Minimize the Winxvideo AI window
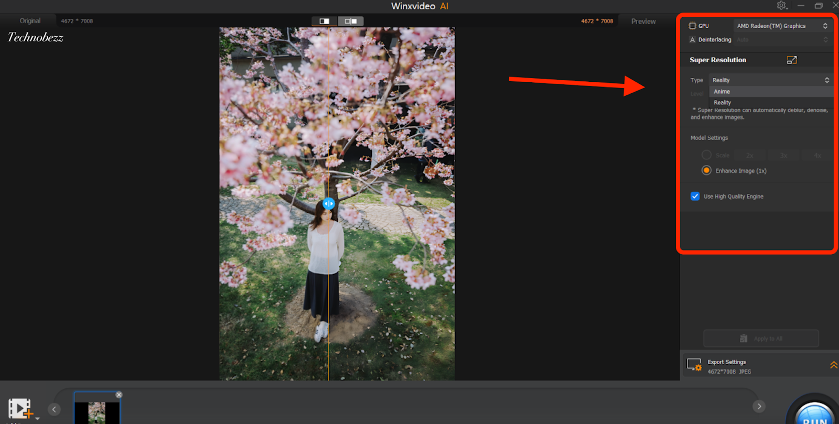 click(801, 5)
